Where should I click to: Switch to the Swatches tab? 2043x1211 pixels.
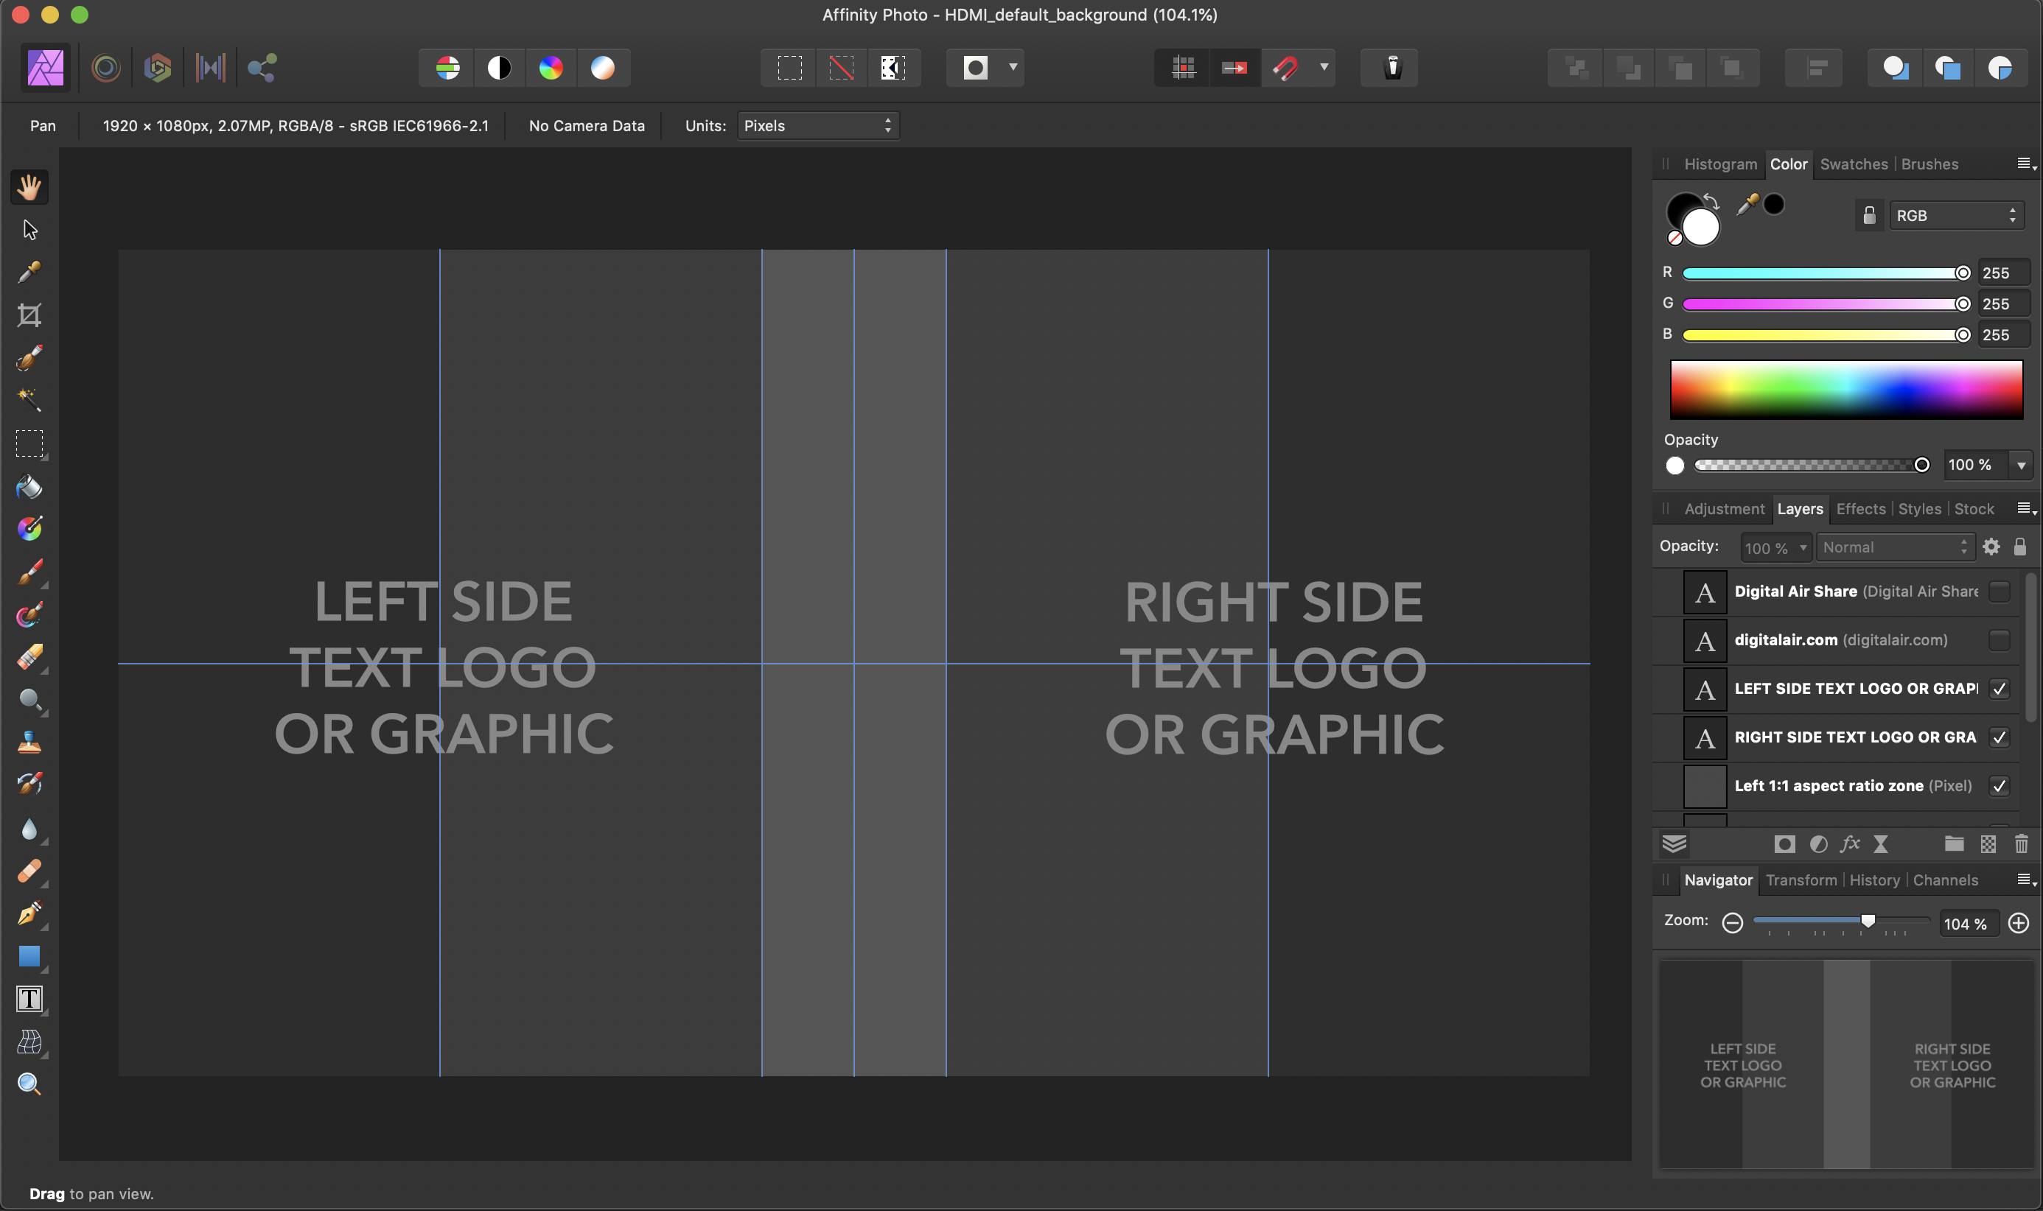(1853, 164)
